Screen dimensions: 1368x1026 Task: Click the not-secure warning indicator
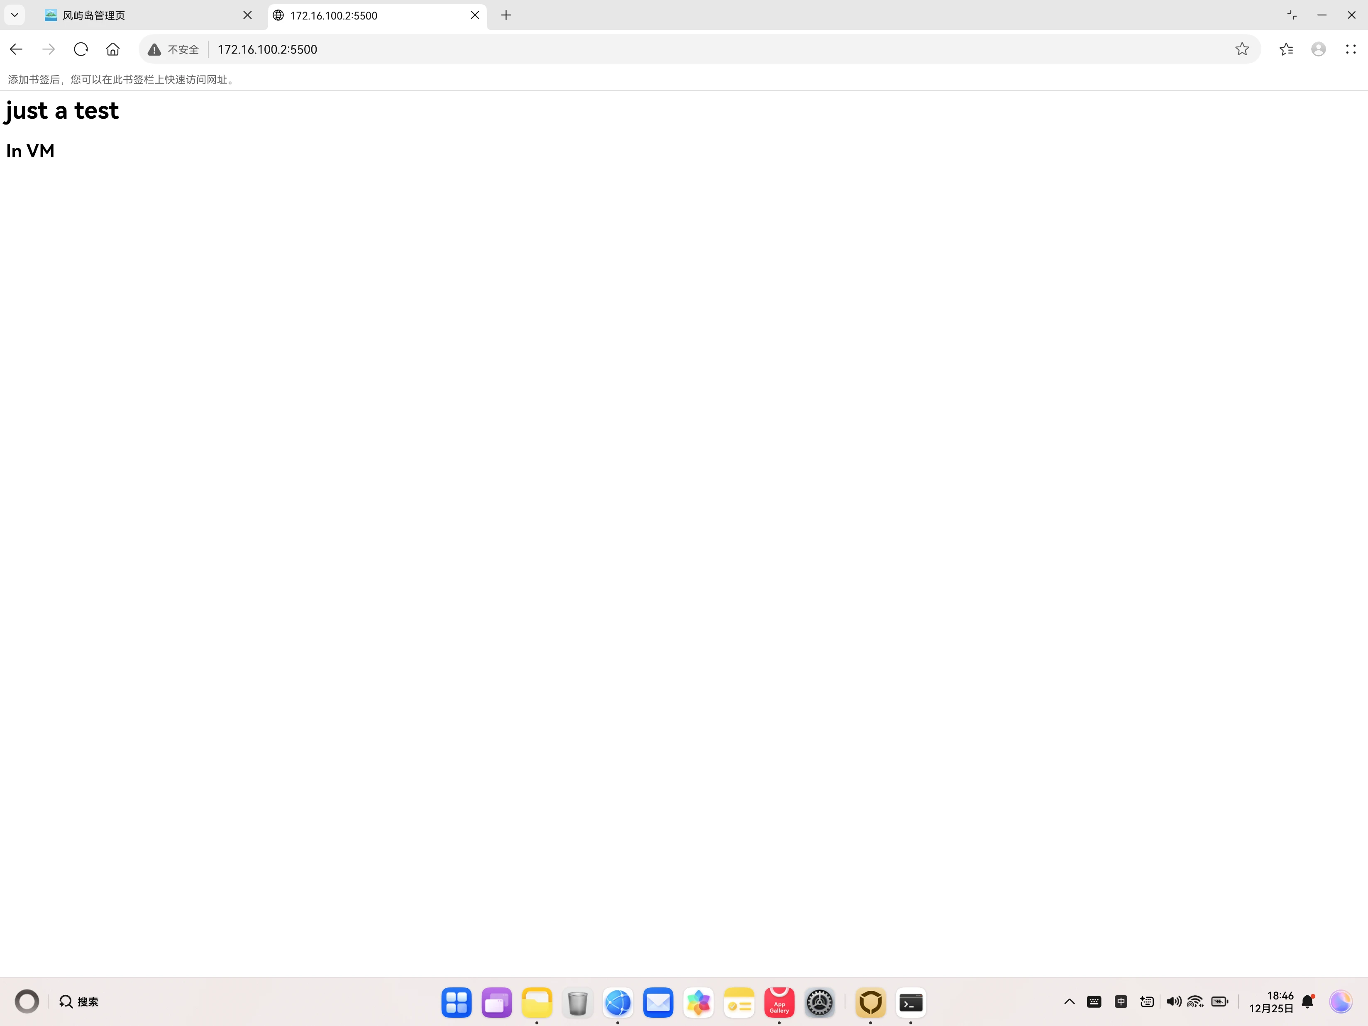pos(174,49)
